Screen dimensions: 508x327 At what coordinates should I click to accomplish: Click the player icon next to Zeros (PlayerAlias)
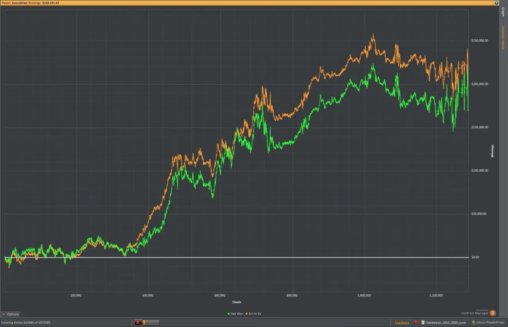[x=473, y=322]
